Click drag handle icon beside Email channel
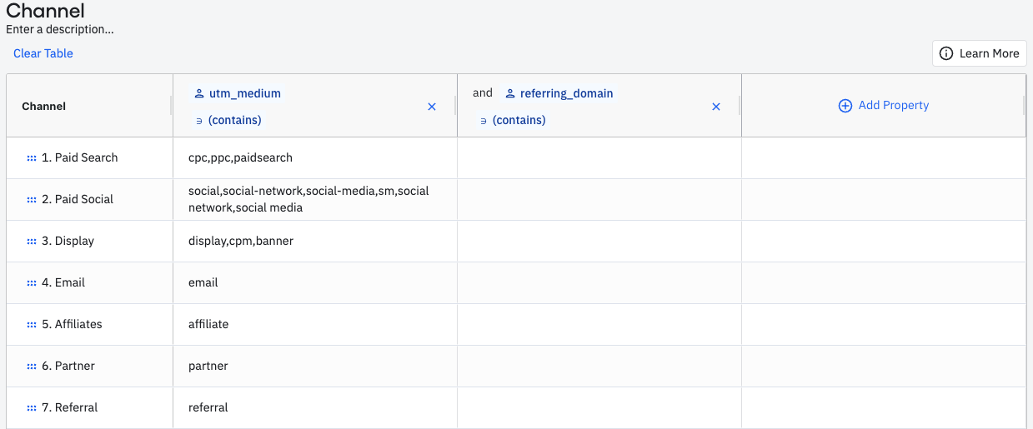Screen dimensions: 1033x429 (x=32, y=283)
